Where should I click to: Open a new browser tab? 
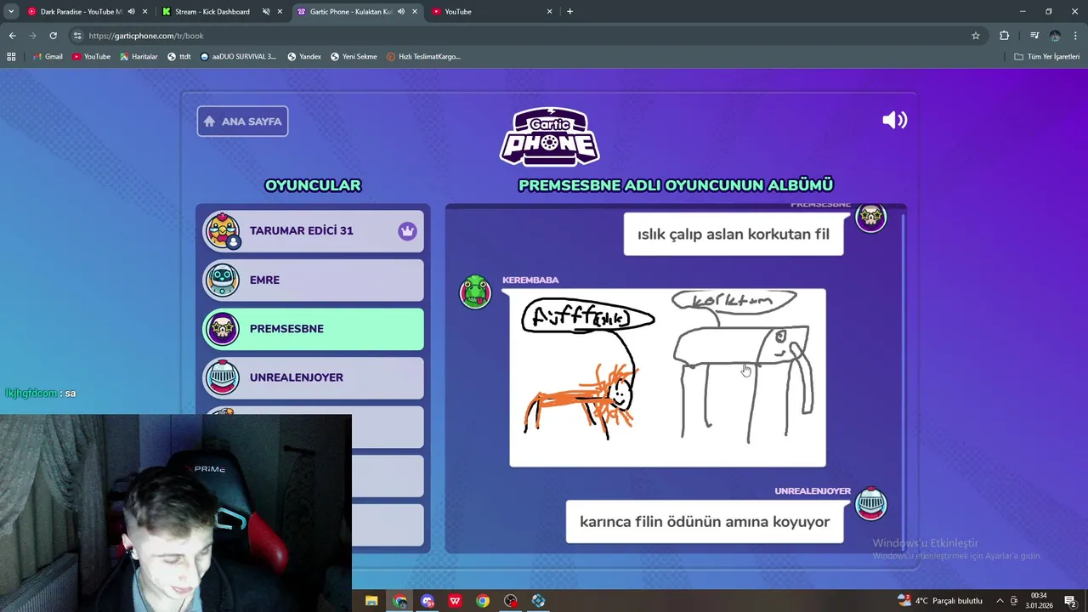point(569,12)
